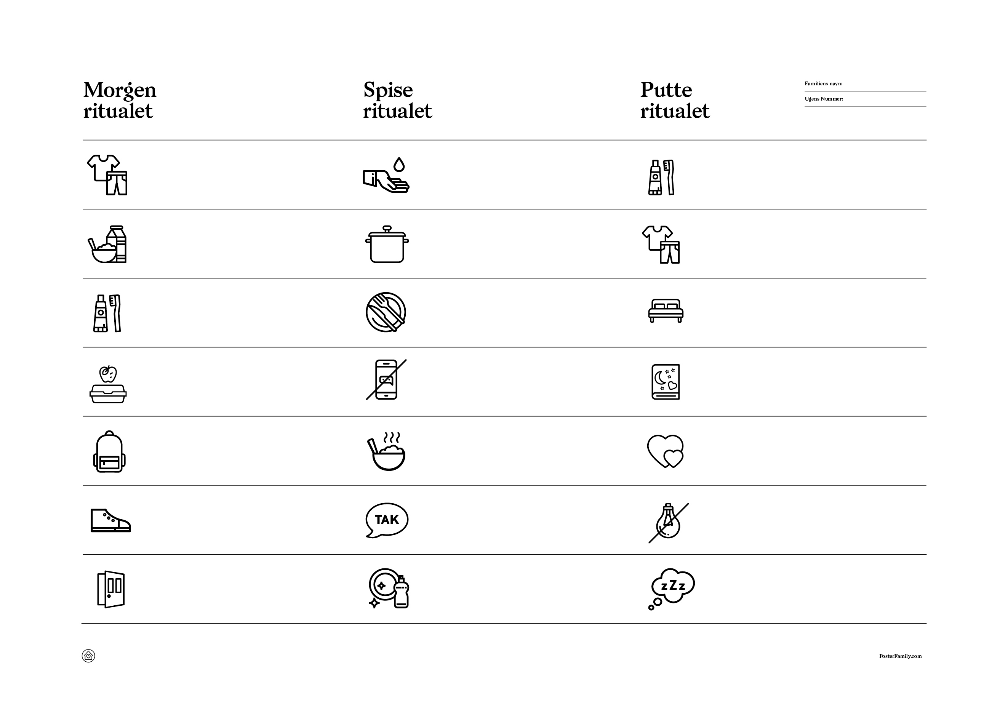Select the hand washing water drop icon
This screenshot has height=720, width=1008.
[x=386, y=175]
